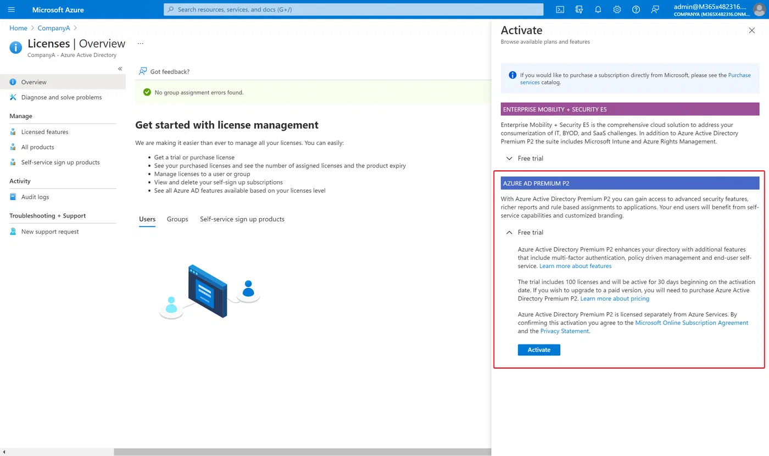This screenshot has width=769, height=456.
Task: Go to CompanyA breadcrumb
Action: point(54,28)
